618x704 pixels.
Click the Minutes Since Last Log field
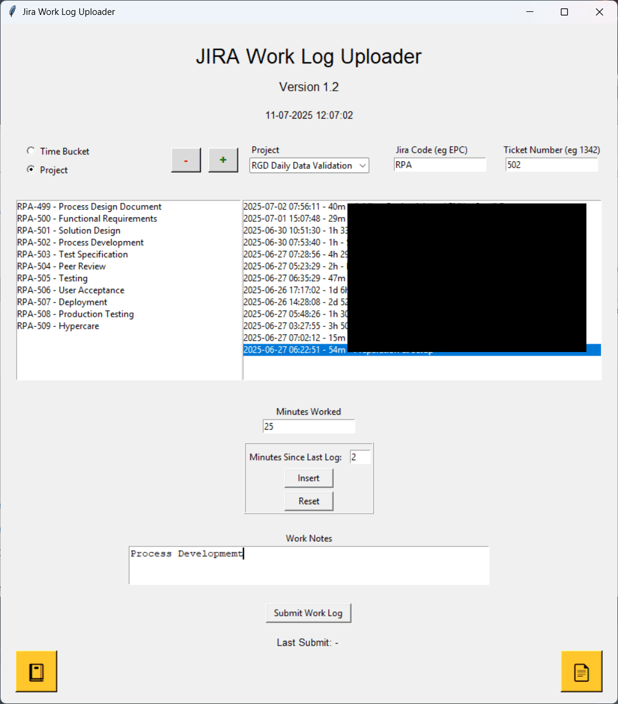(360, 456)
